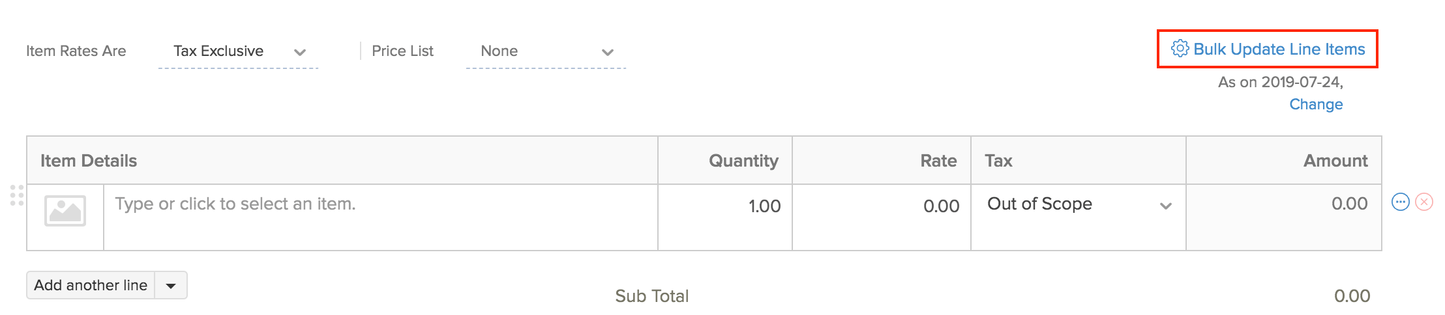This screenshot has height=315, width=1445.
Task: Click the Amount column header
Action: click(1335, 161)
